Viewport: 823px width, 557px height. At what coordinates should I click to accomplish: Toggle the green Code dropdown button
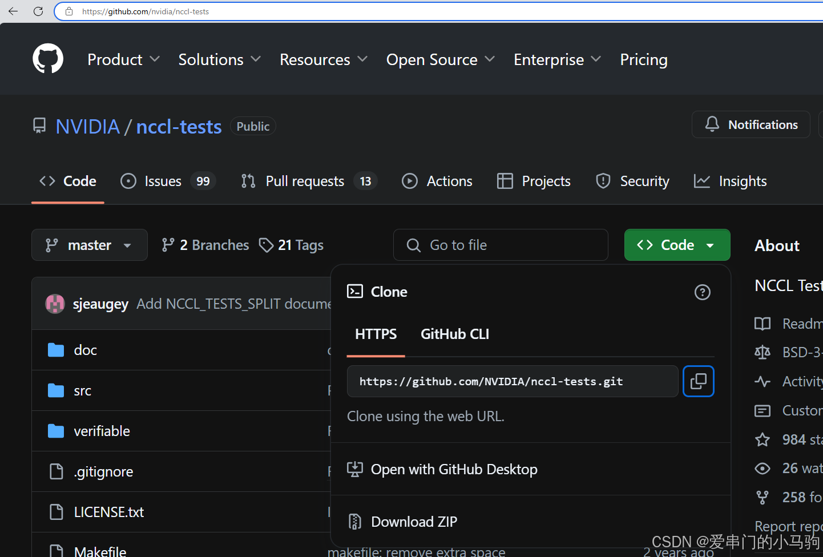pos(677,245)
